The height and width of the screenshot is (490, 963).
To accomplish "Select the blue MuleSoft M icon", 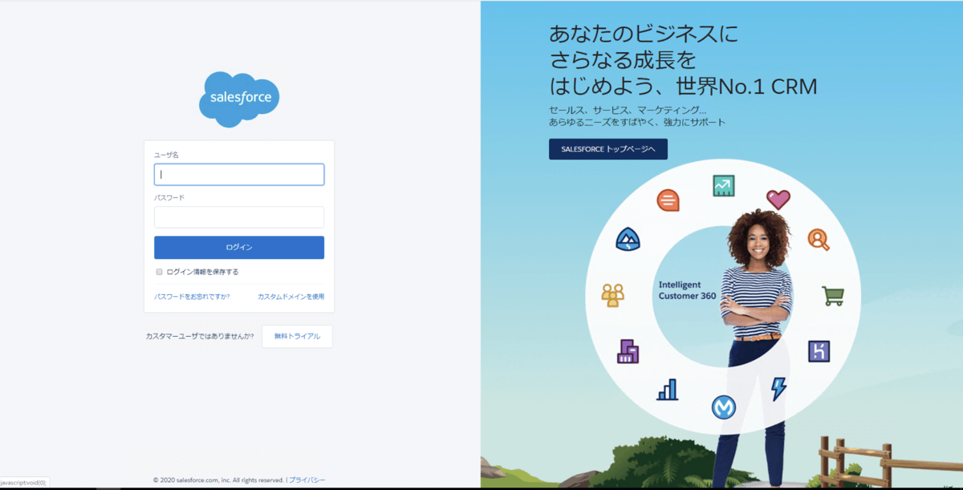I will [x=723, y=407].
